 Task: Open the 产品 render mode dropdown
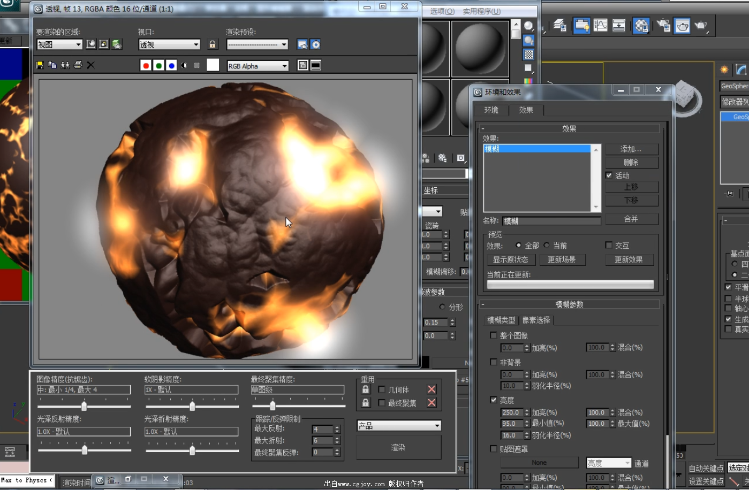pos(399,426)
